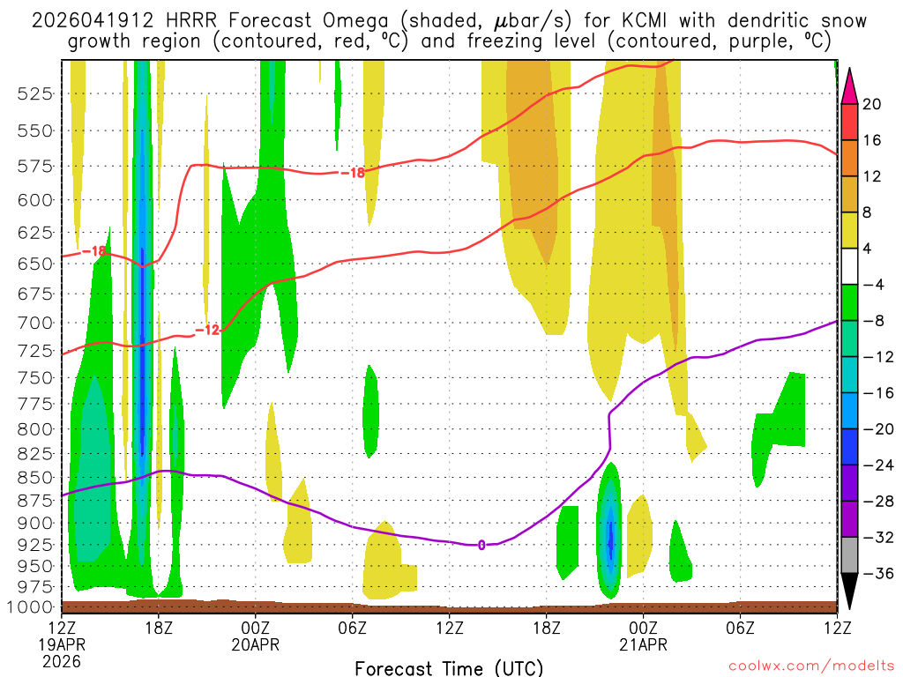Screen dimensions: 903x677
Task: Click the Forecast Time (UTC) axis title
Action: [x=449, y=668]
